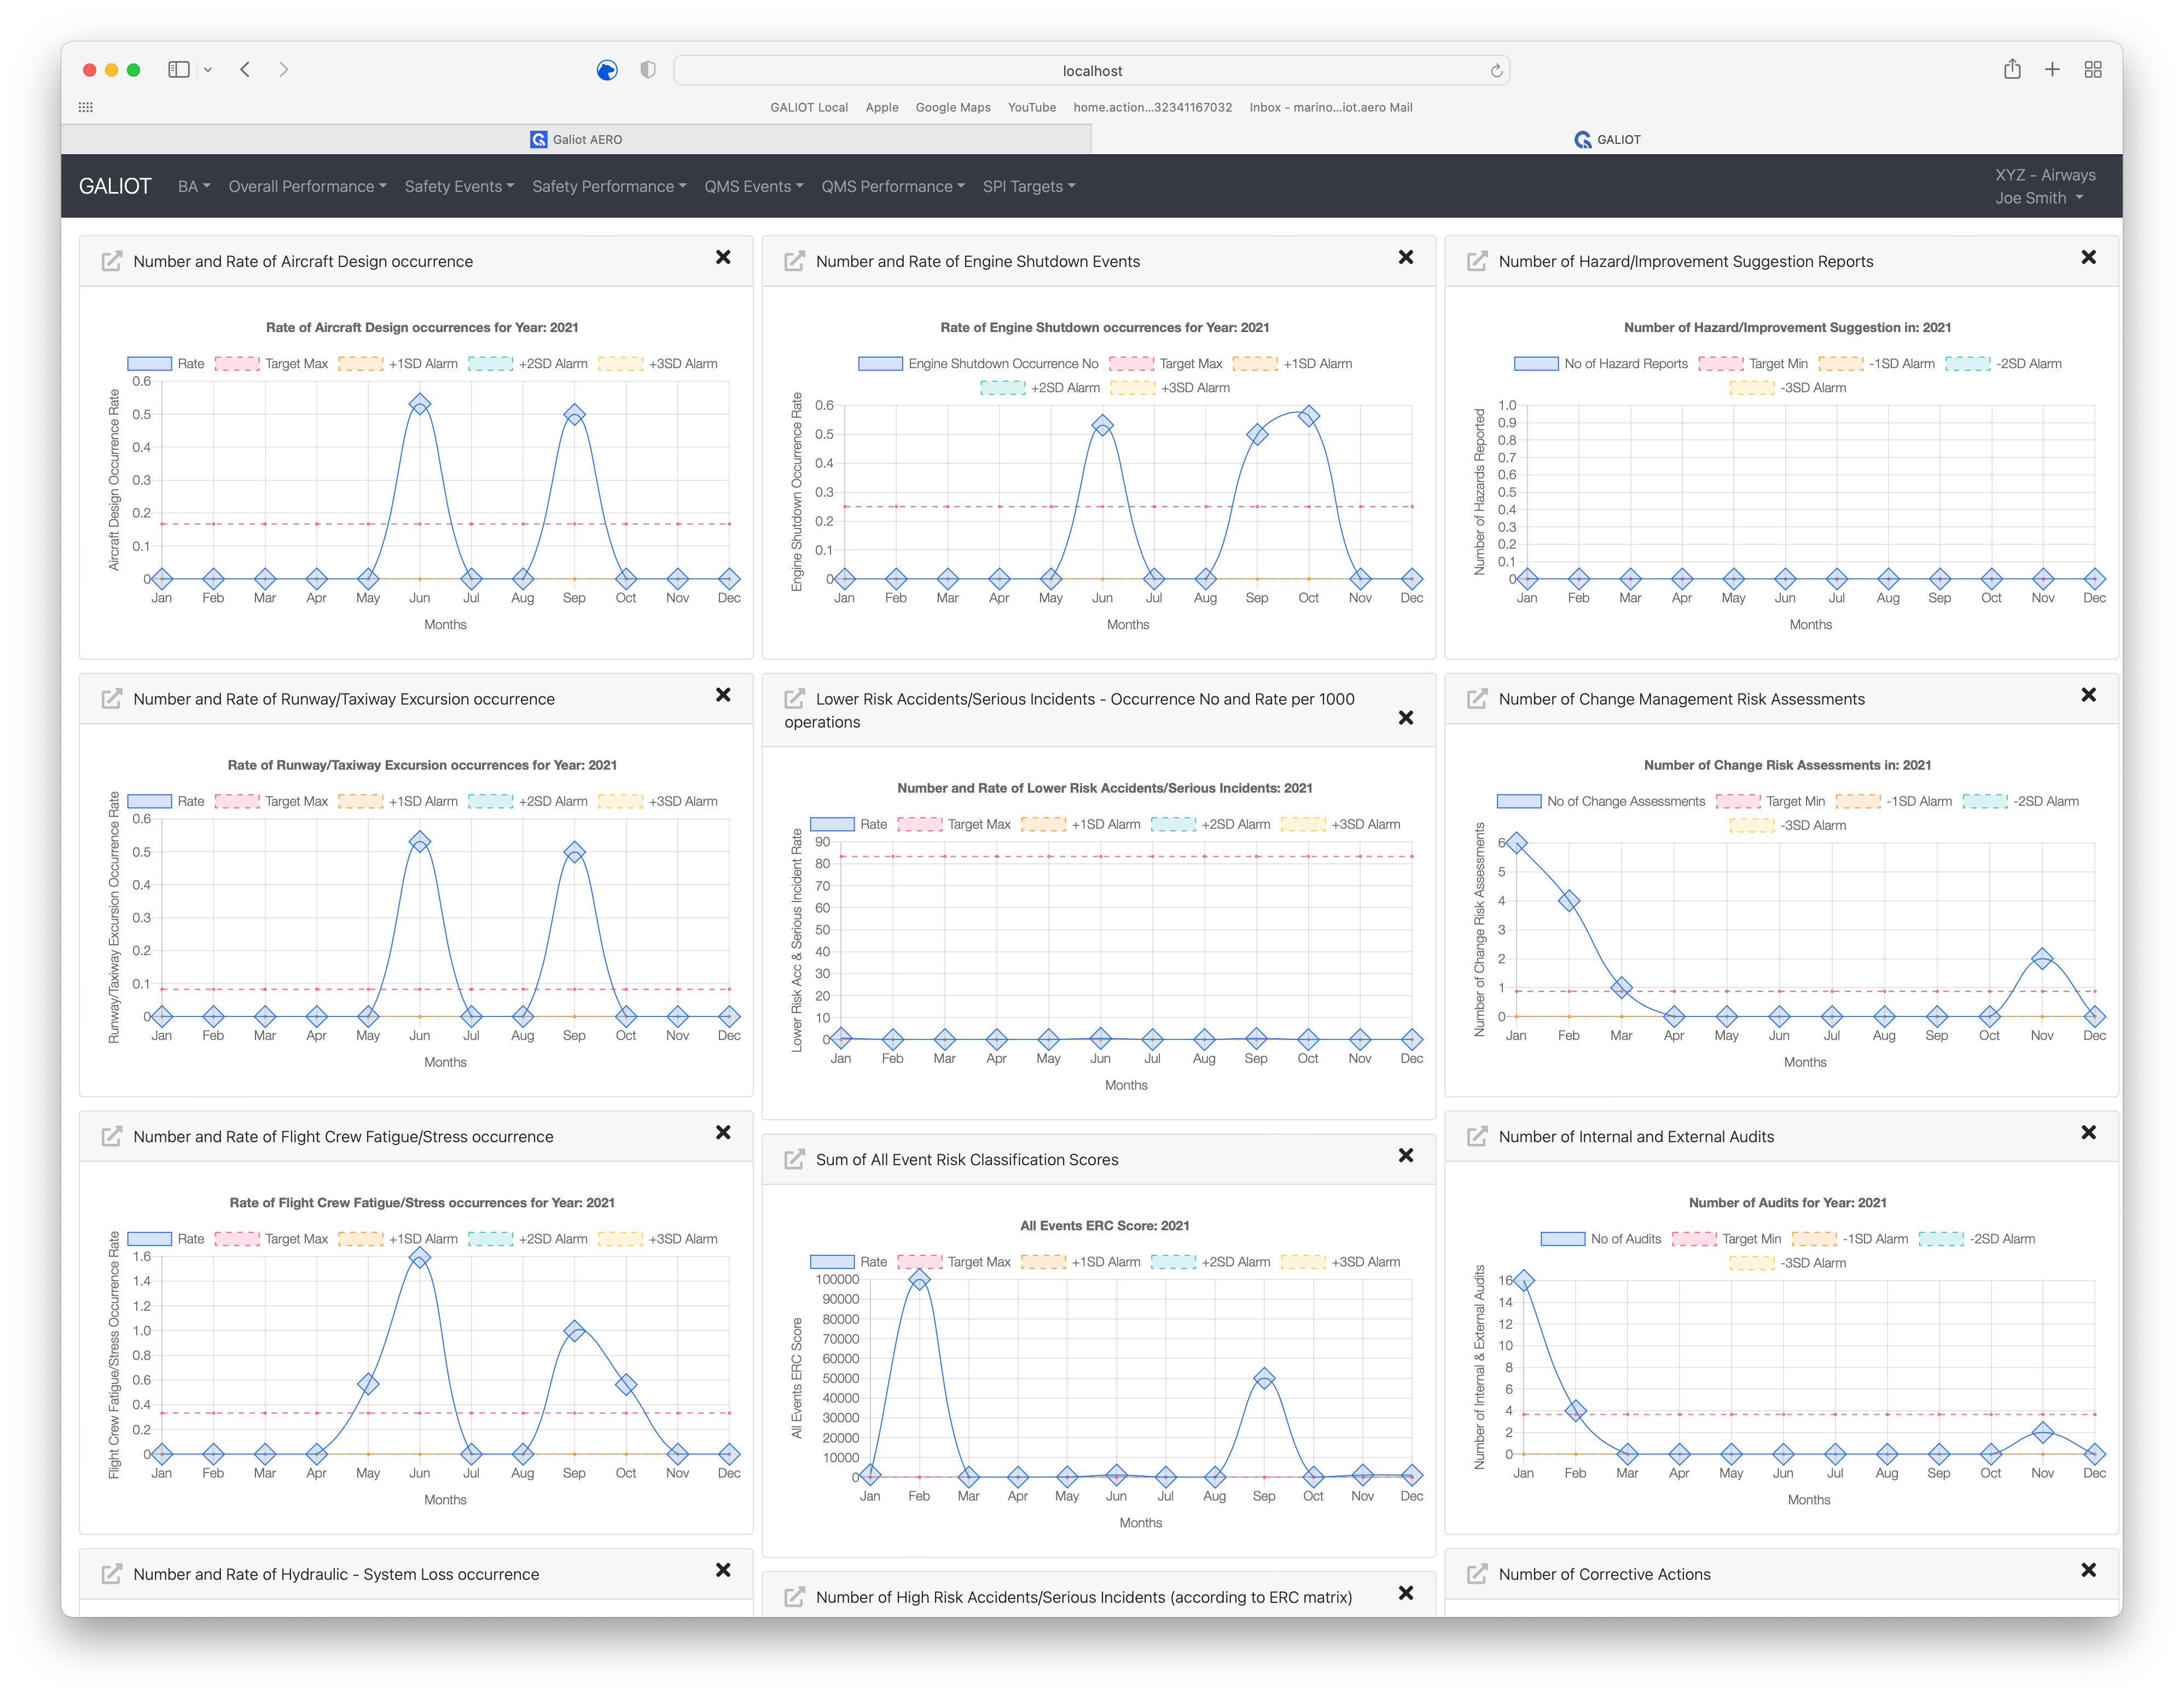2184x1698 pixels.
Task: Open the BA dropdown menu
Action: click(x=194, y=187)
